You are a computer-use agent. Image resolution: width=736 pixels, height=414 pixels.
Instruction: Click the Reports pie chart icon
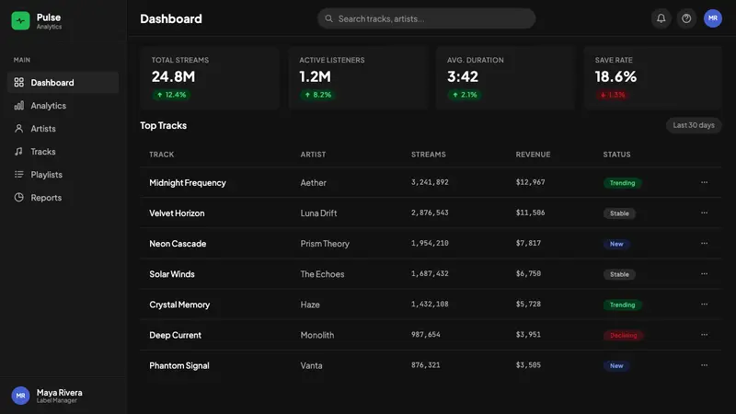point(18,198)
